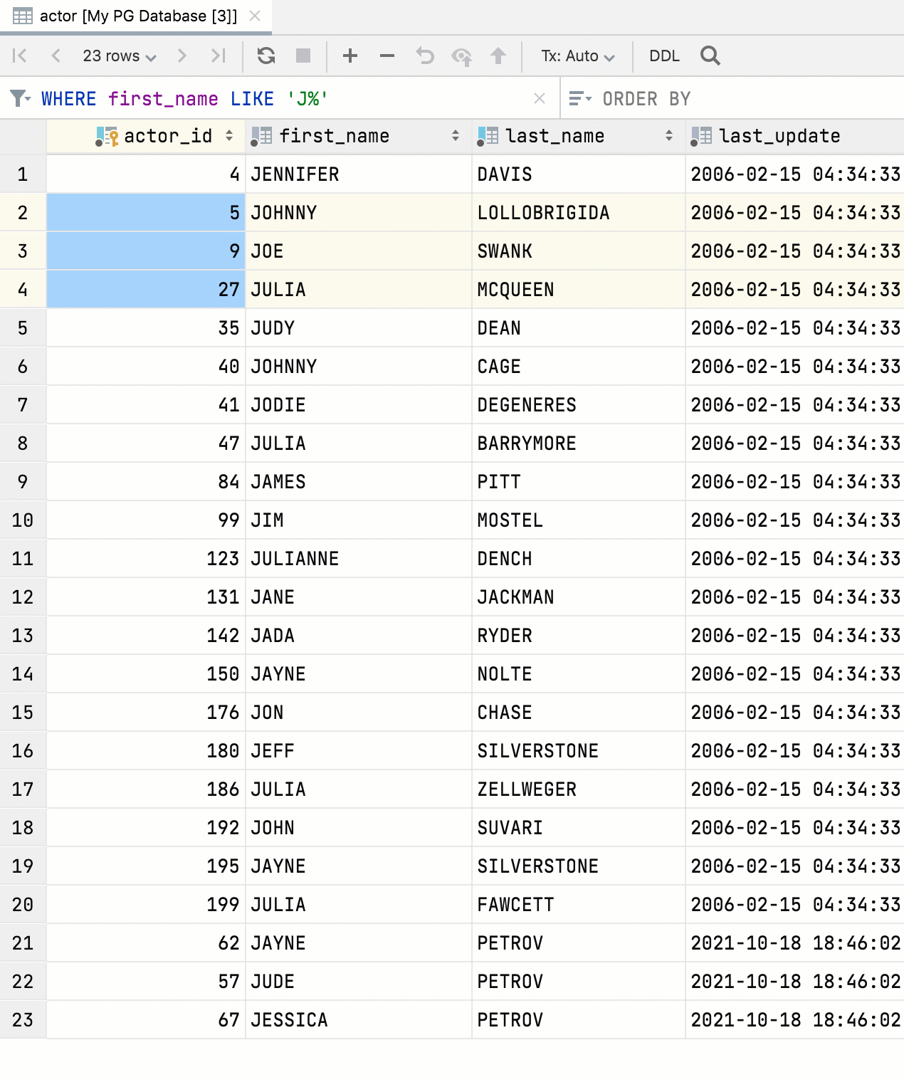The height and width of the screenshot is (1082, 904).
Task: Select the SUVARI cell
Action: pyautogui.click(x=579, y=828)
